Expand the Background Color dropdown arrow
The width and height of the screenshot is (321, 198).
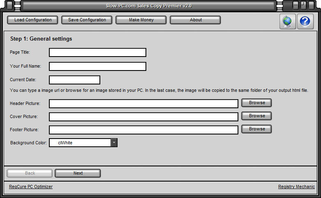coord(114,143)
